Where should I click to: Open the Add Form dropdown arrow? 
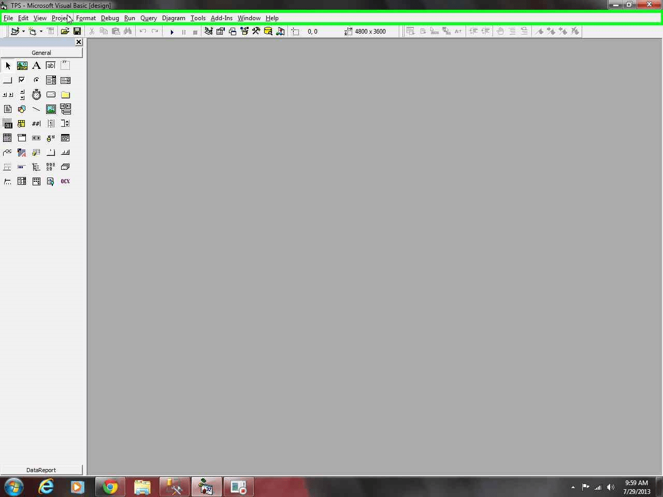coord(41,32)
